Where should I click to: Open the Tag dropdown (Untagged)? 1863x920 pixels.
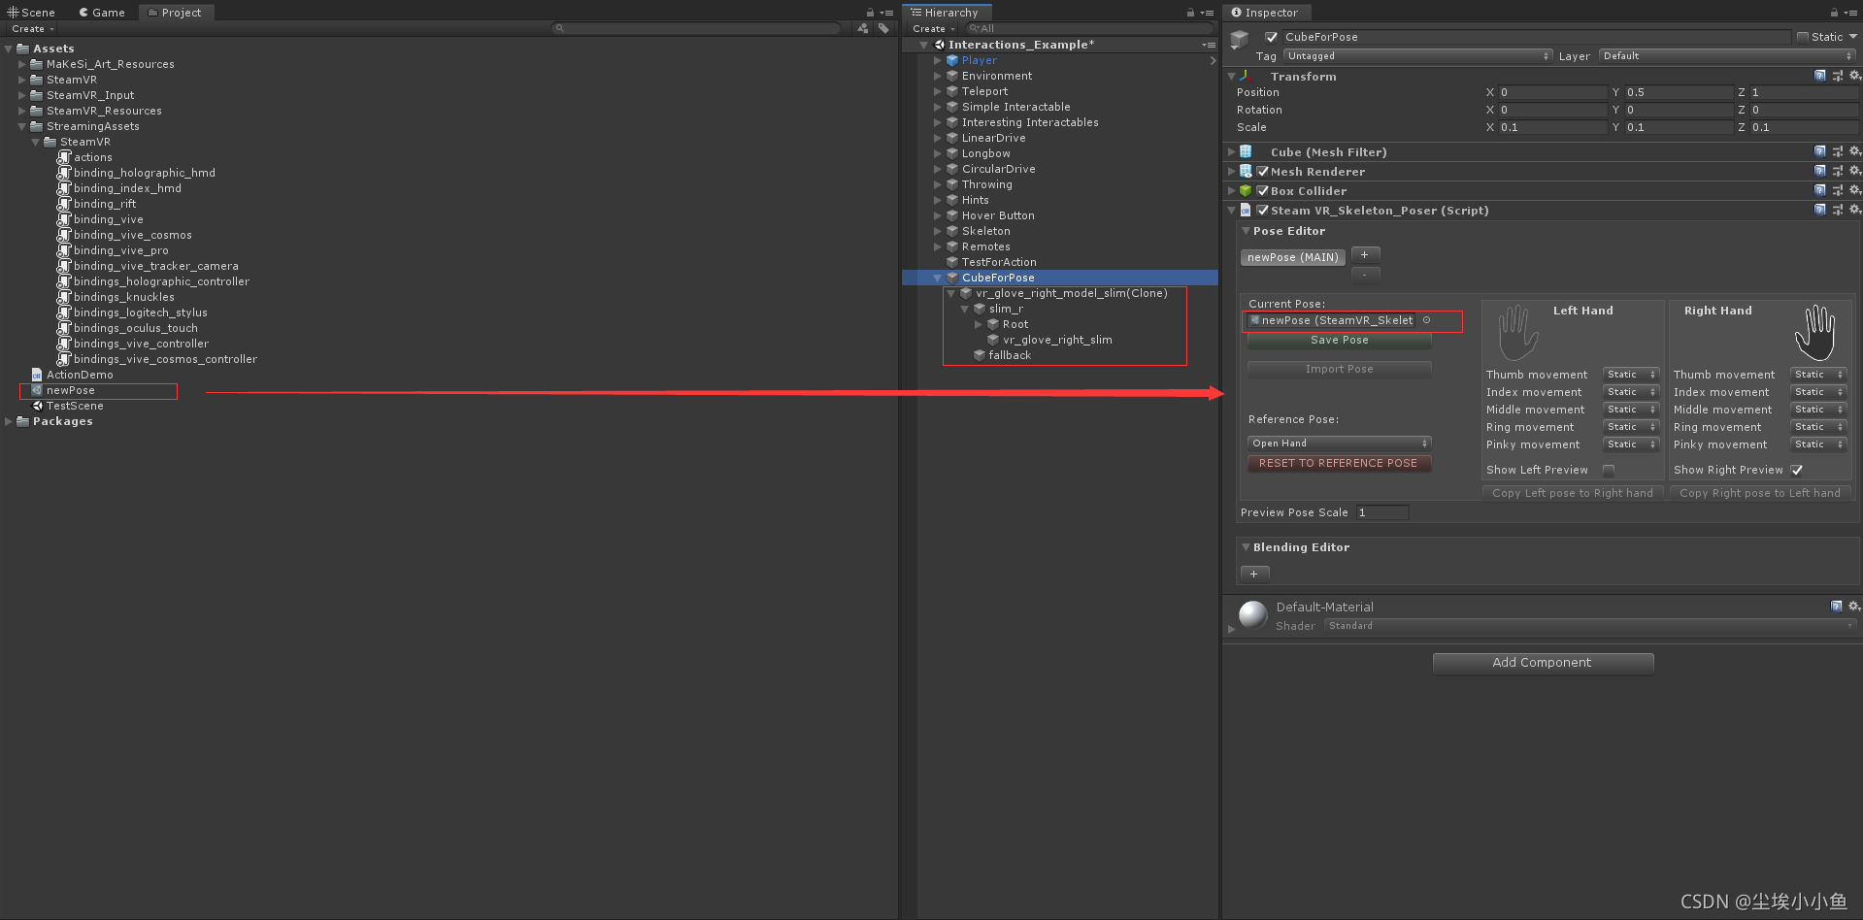(x=1417, y=56)
